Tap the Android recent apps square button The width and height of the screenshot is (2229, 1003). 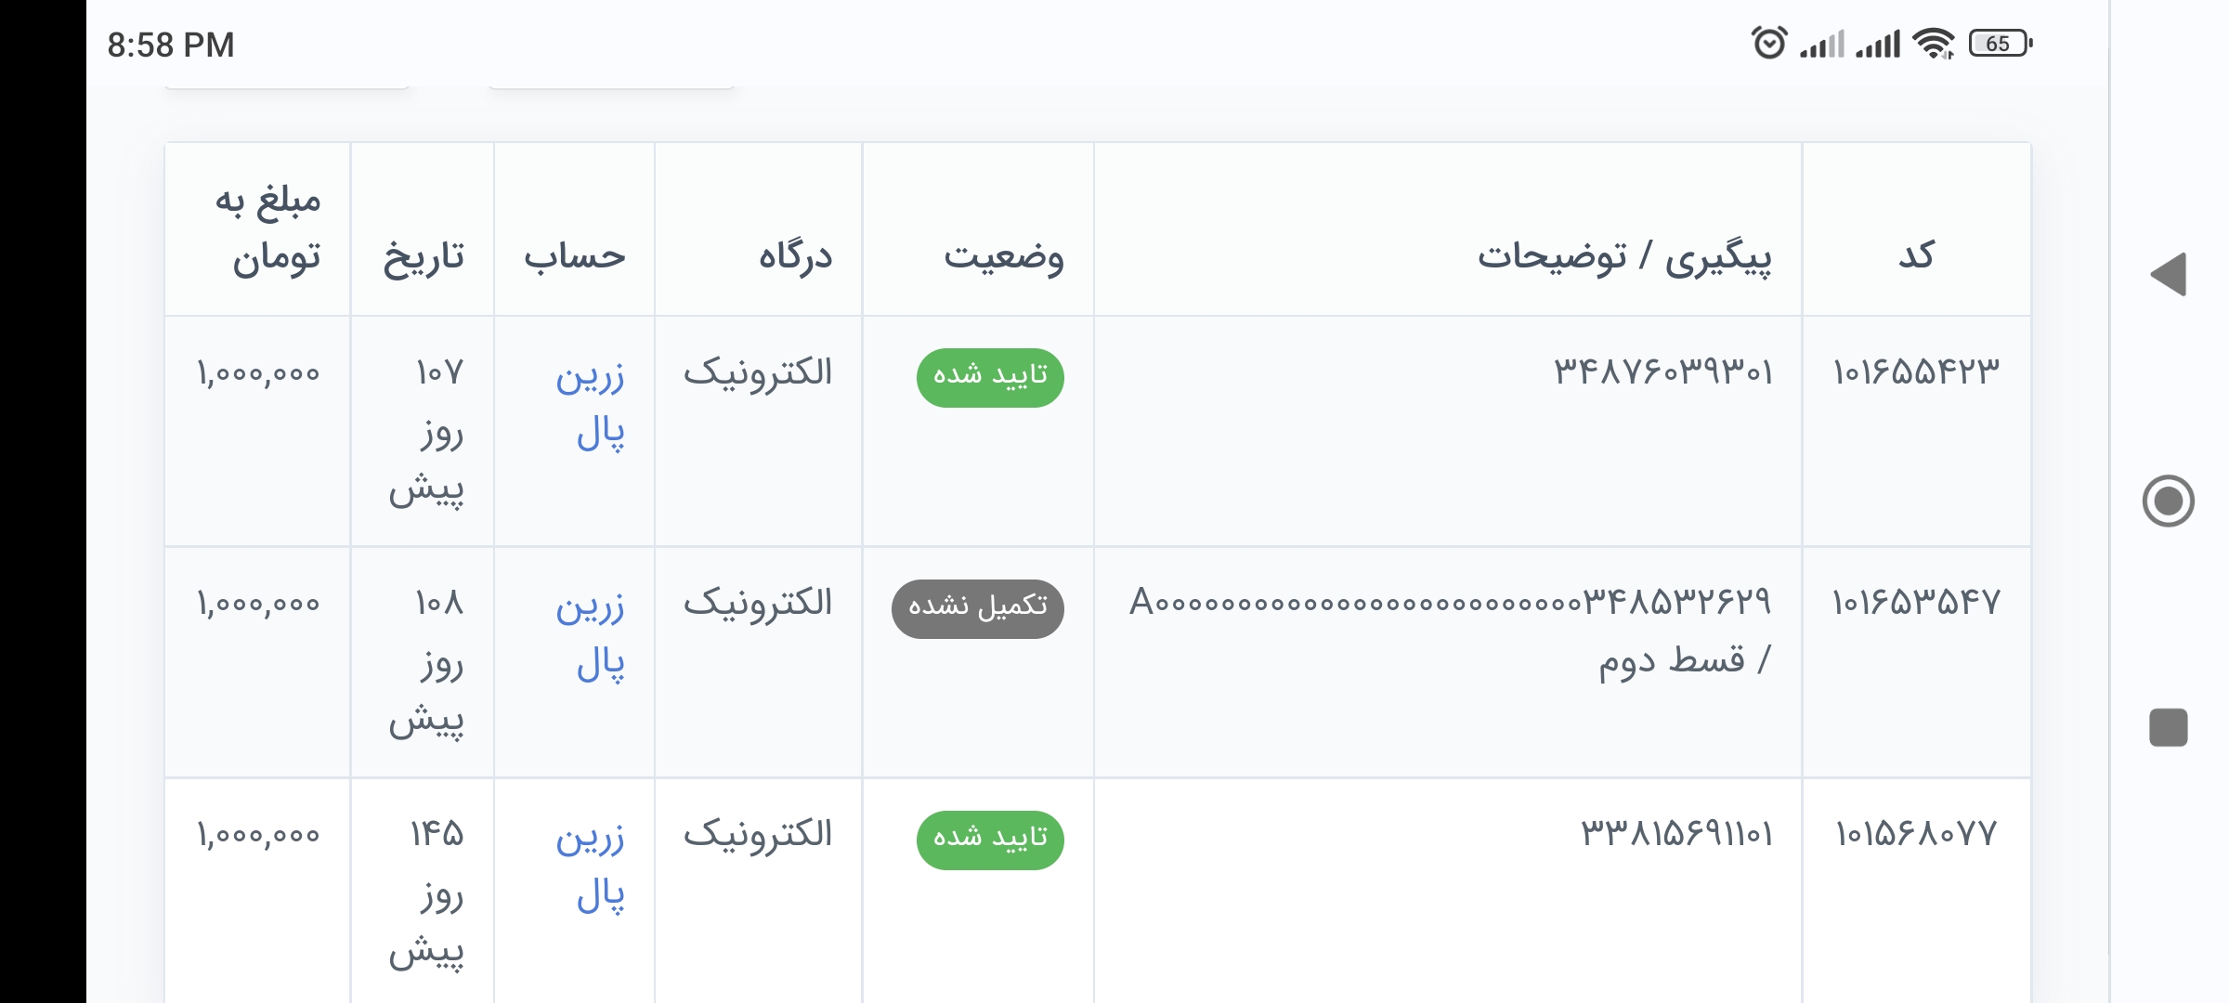click(2169, 727)
